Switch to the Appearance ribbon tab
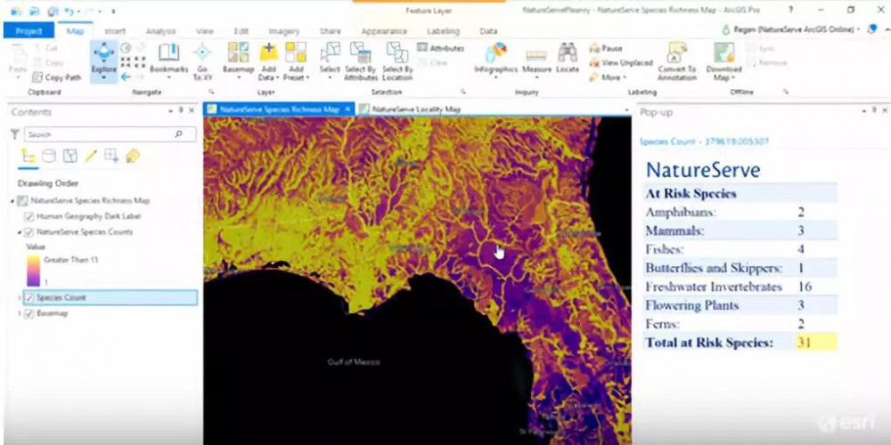891x445 pixels. [383, 31]
